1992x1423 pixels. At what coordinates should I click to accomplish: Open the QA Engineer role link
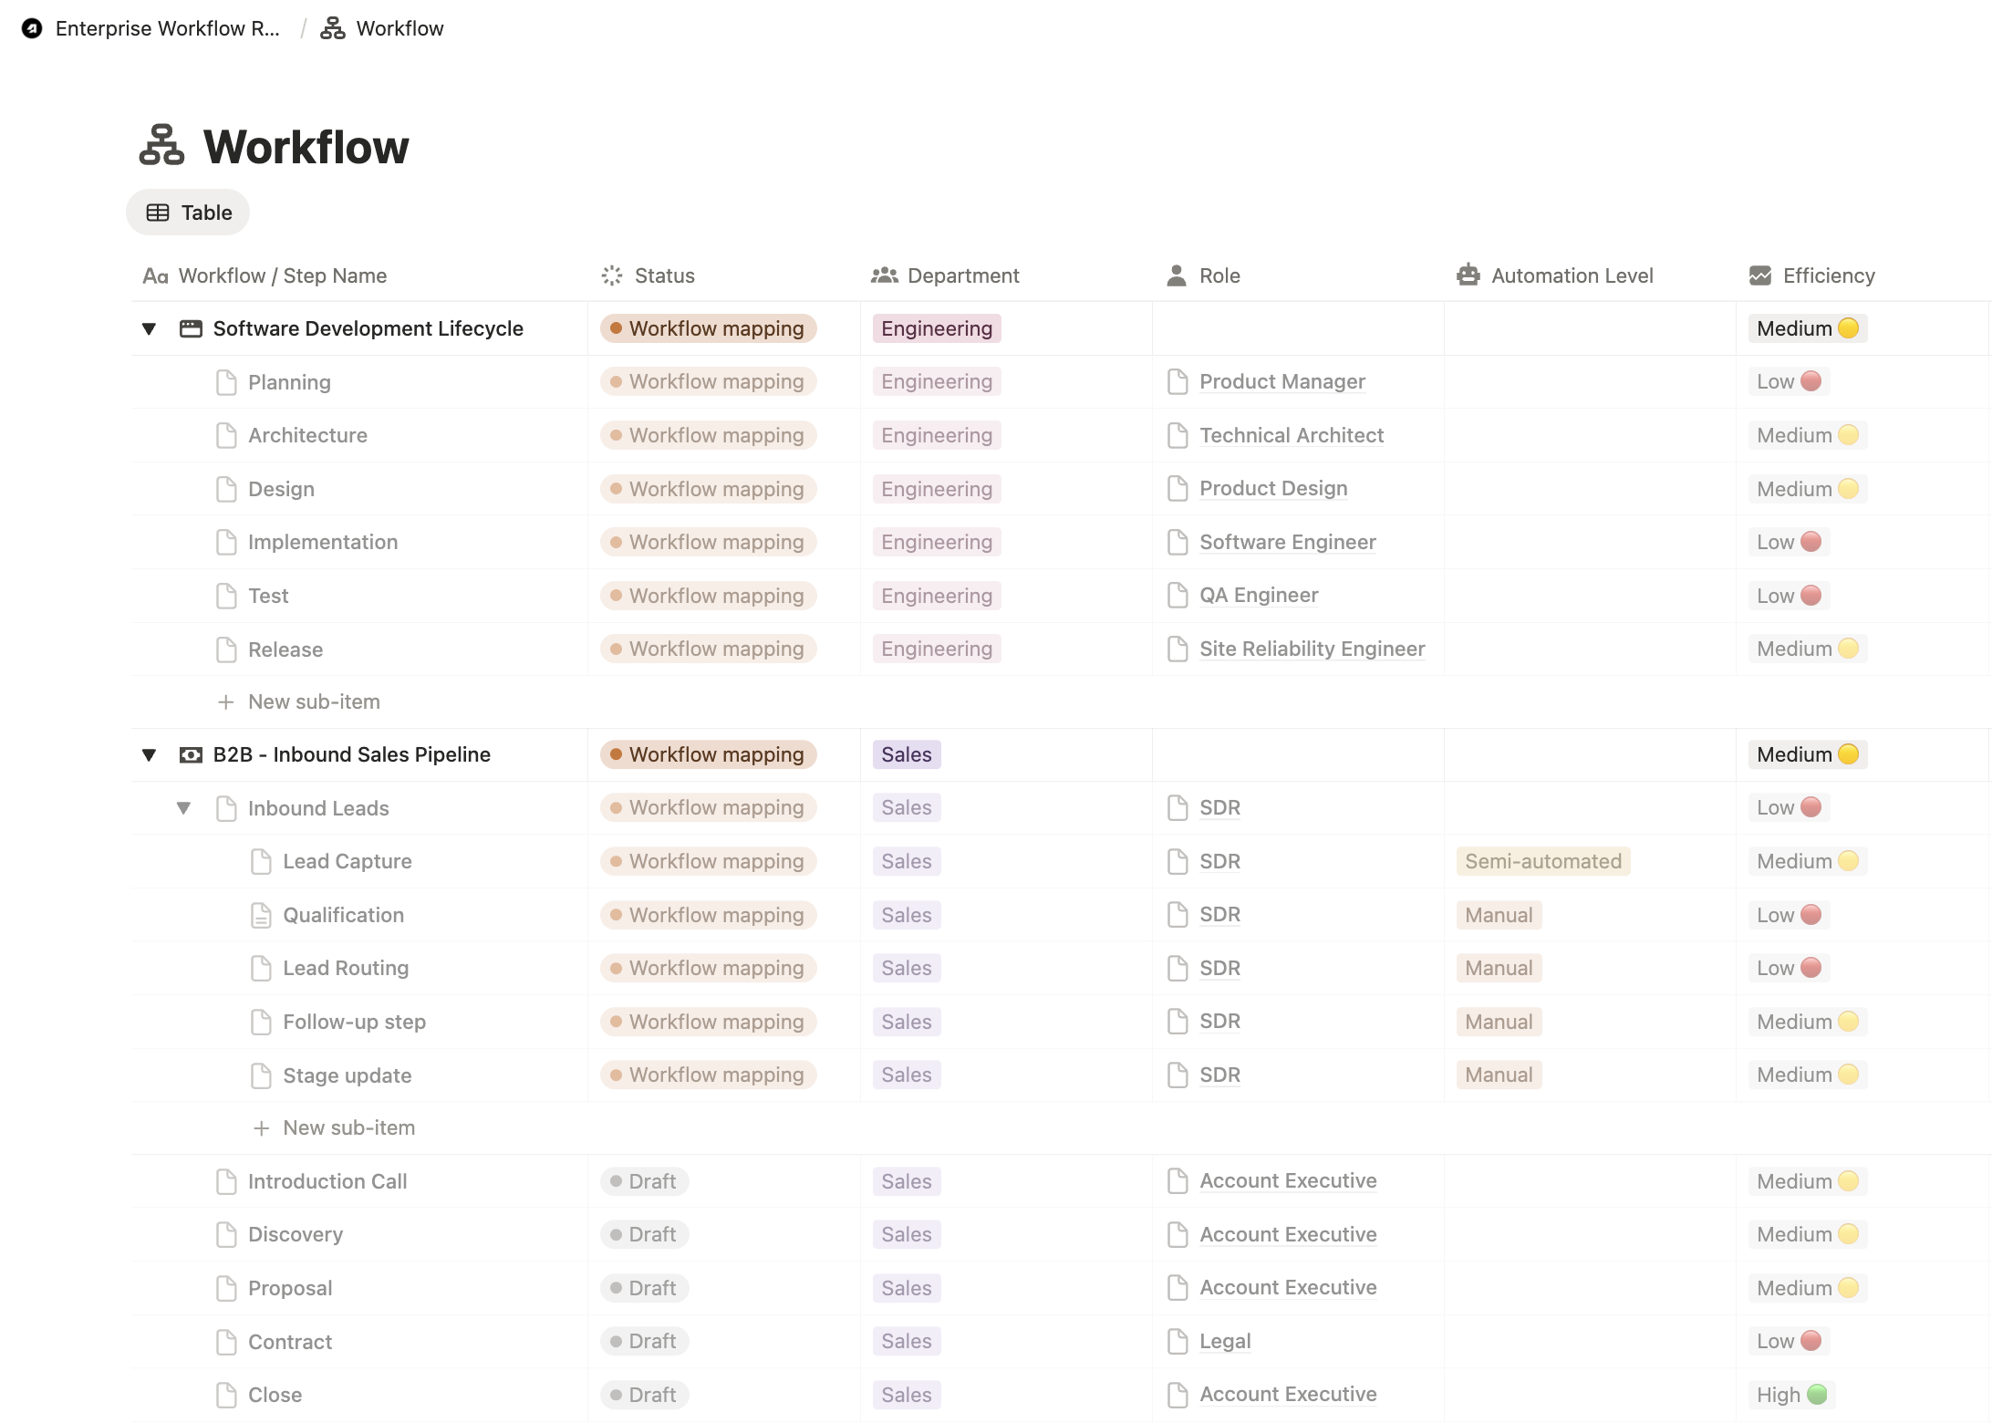pyautogui.click(x=1258, y=595)
